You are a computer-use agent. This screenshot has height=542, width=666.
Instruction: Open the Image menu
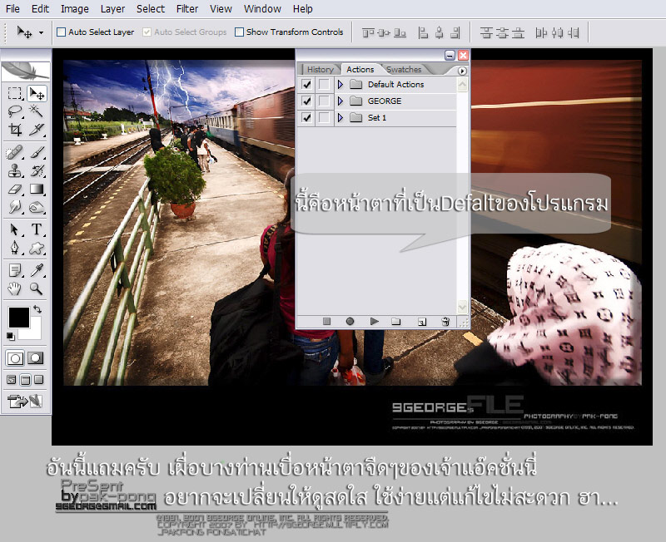75,9
